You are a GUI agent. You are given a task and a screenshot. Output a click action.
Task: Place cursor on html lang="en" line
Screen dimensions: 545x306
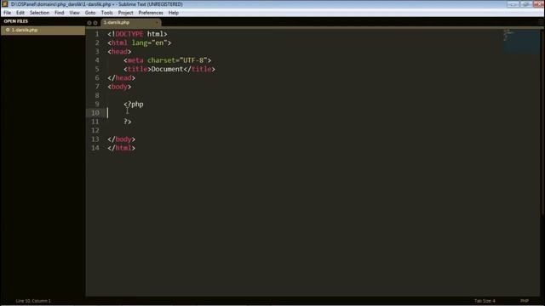click(140, 43)
